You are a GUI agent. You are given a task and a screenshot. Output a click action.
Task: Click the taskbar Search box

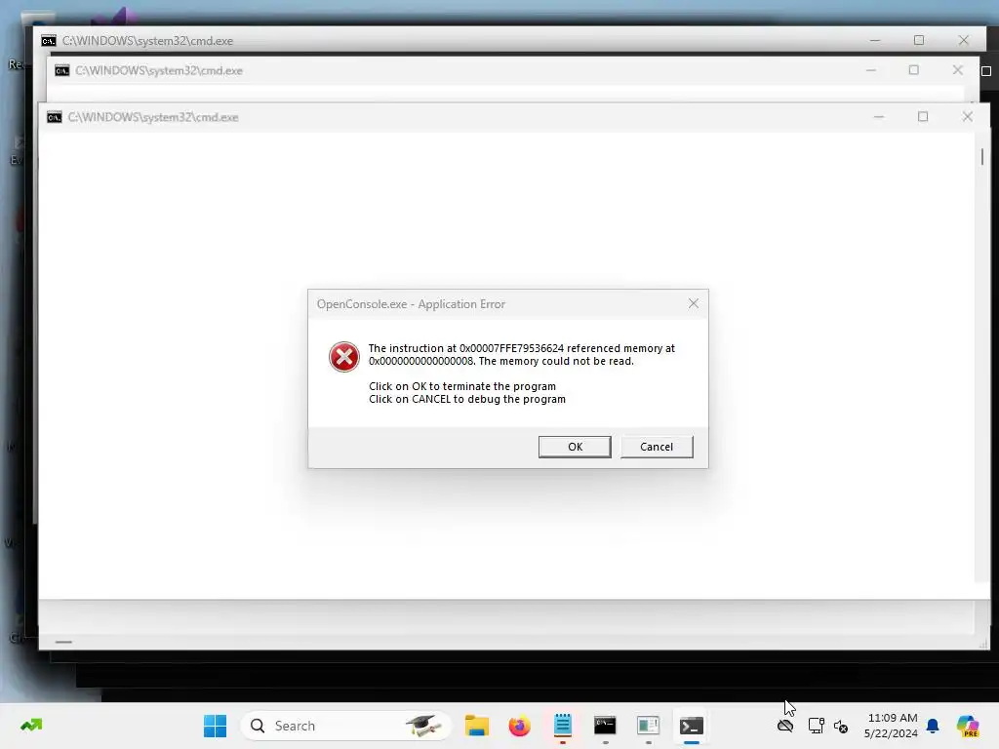tap(345, 726)
